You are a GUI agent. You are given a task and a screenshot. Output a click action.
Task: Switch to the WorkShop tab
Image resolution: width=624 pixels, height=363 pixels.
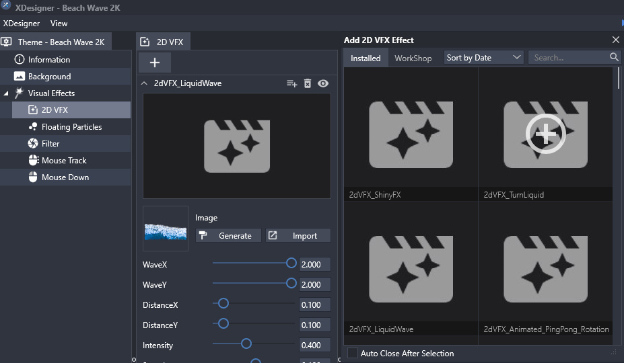[413, 58]
